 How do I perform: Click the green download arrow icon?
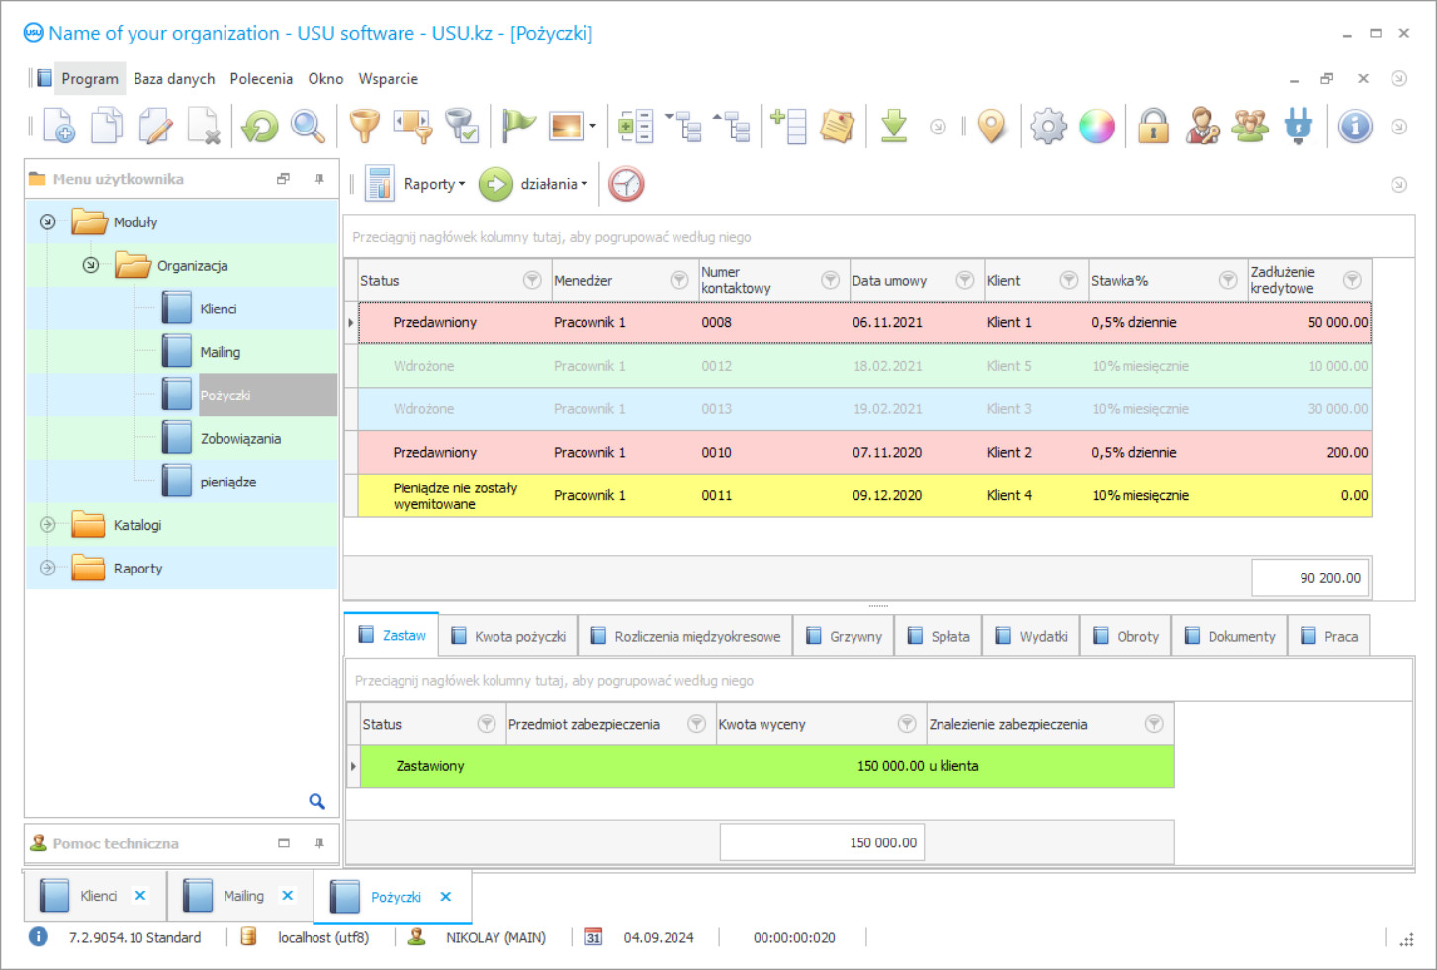[894, 127]
